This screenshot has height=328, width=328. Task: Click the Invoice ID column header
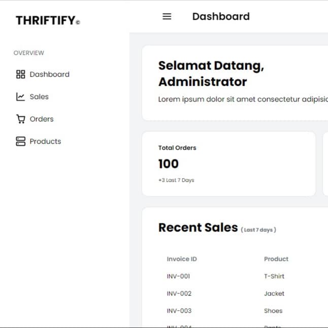[x=182, y=259]
